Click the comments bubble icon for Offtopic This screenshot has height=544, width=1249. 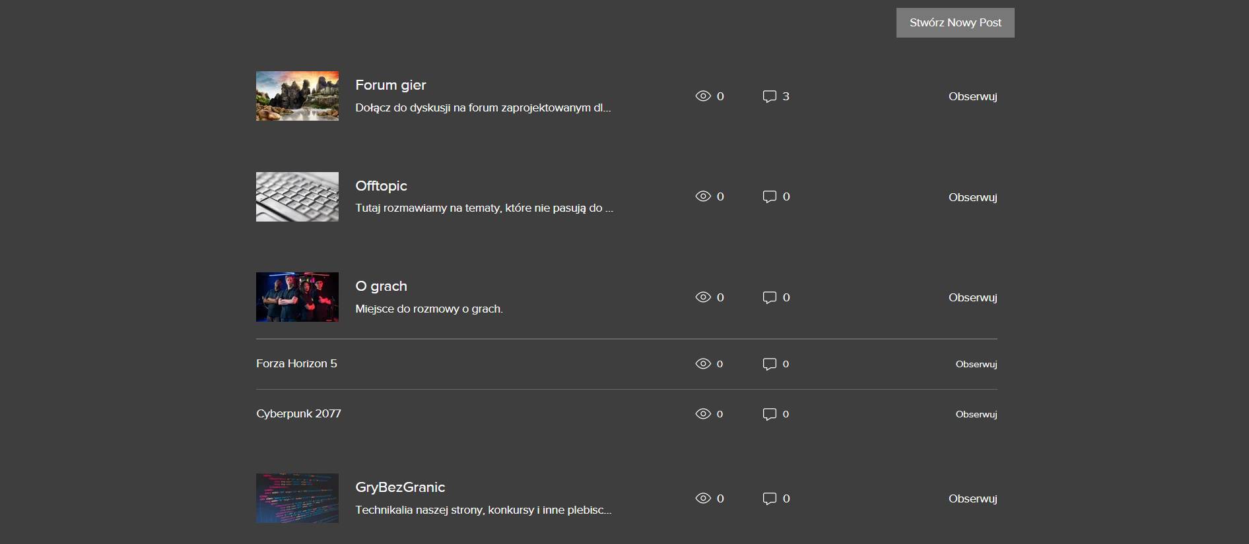coord(769,196)
